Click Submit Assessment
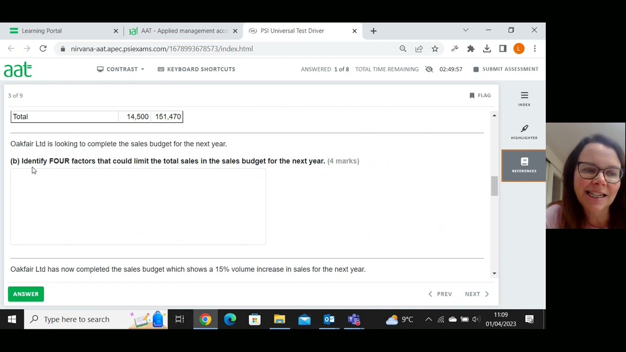This screenshot has height=352, width=626. coord(506,69)
